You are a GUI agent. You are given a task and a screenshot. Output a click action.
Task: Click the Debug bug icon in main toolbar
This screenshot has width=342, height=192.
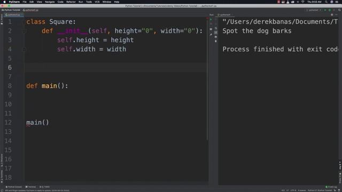pos(330,10)
